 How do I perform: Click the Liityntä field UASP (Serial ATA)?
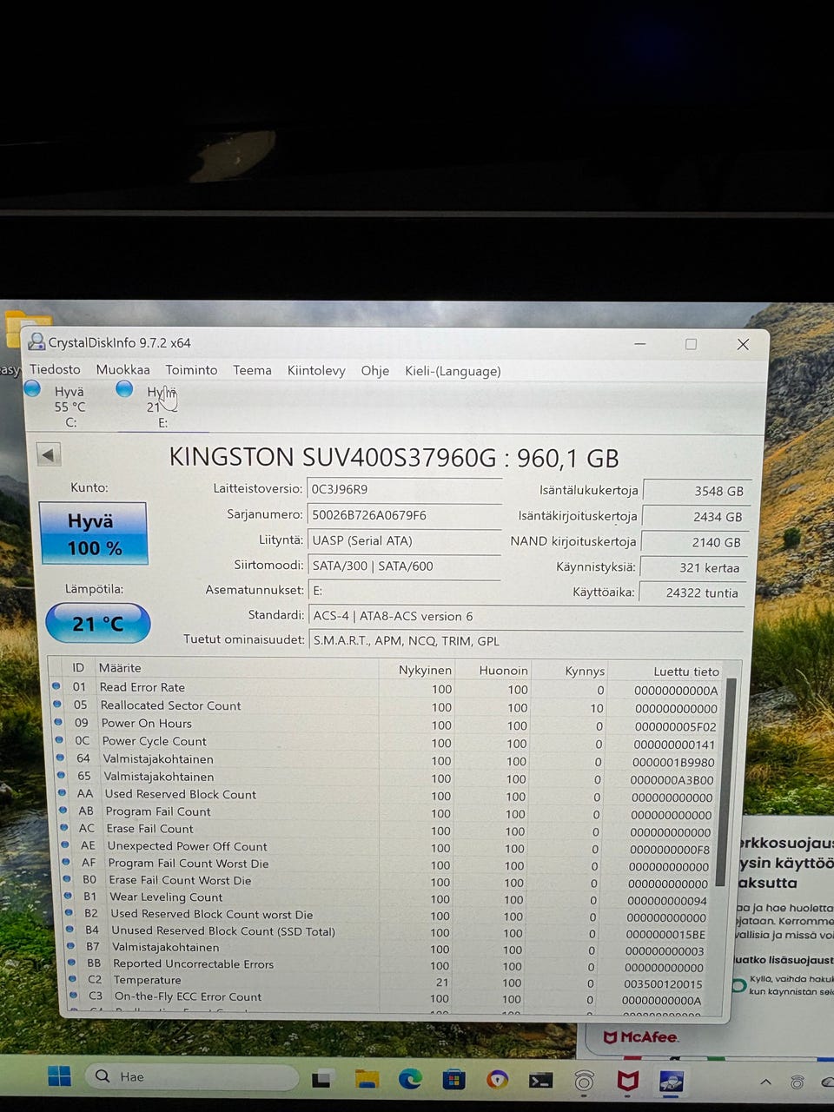coord(404,540)
